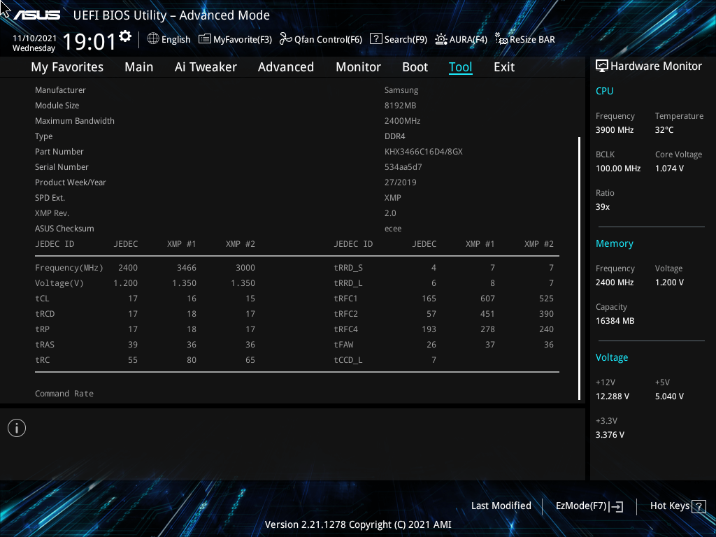The height and width of the screenshot is (537, 716).
Task: Switch to Ai Tweaker tab
Action: pyautogui.click(x=206, y=67)
